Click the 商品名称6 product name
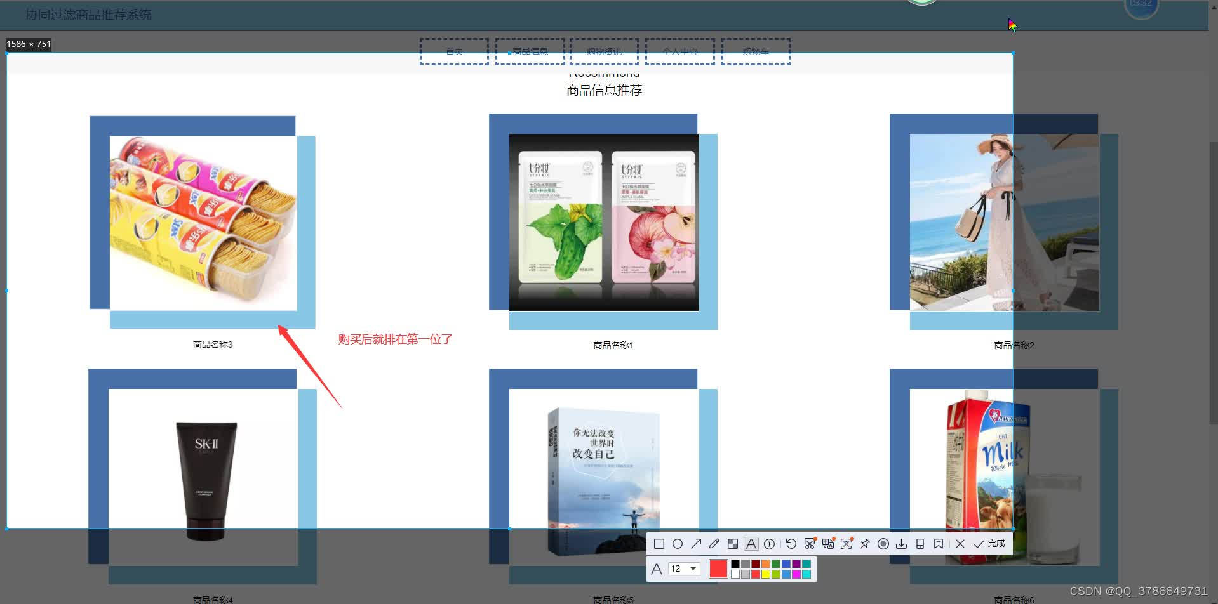The image size is (1218, 604). point(1014,600)
